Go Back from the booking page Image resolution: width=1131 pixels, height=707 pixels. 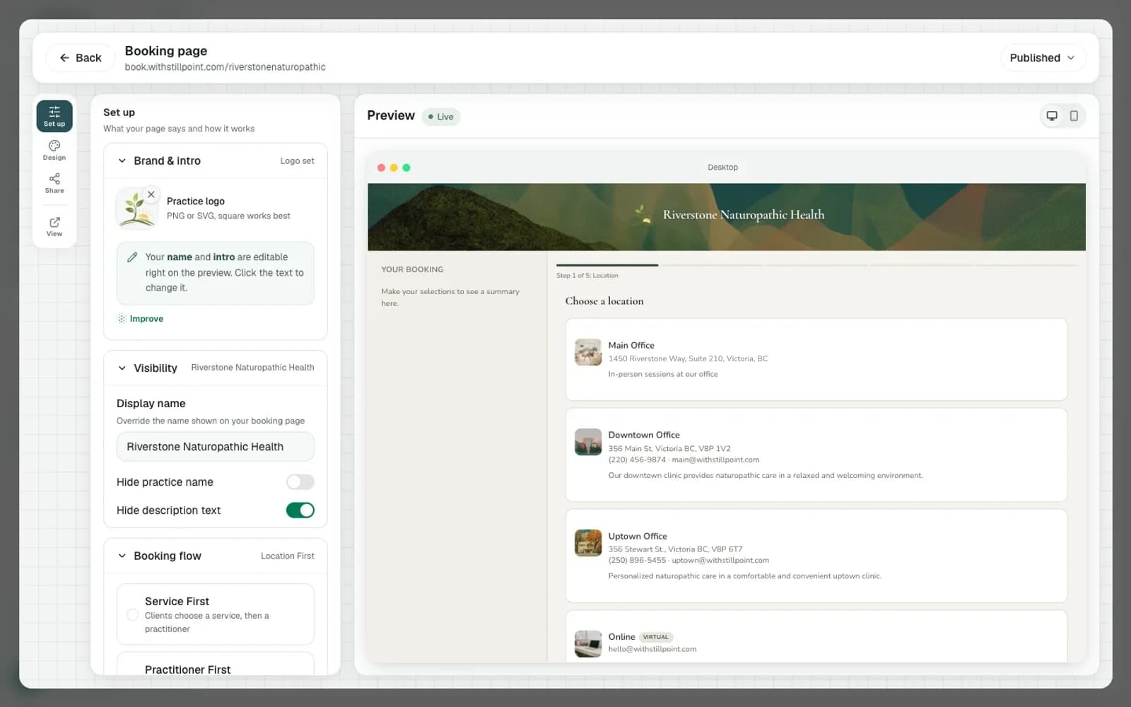80,58
